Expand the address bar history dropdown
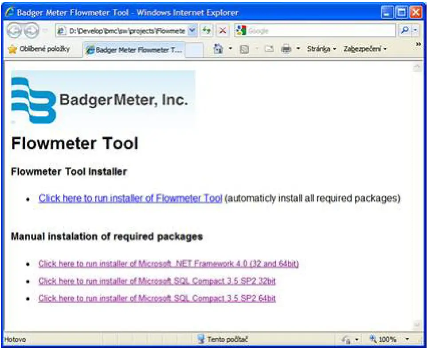This screenshot has height=348, width=427. 192,31
